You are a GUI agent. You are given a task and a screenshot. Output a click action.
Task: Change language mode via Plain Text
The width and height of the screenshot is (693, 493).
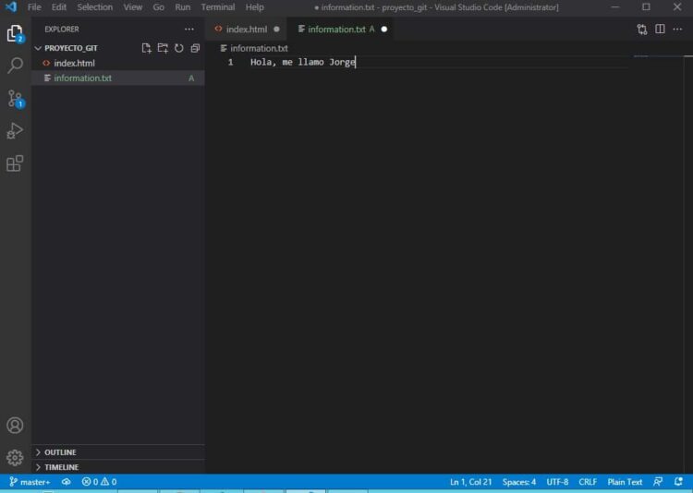pos(625,482)
